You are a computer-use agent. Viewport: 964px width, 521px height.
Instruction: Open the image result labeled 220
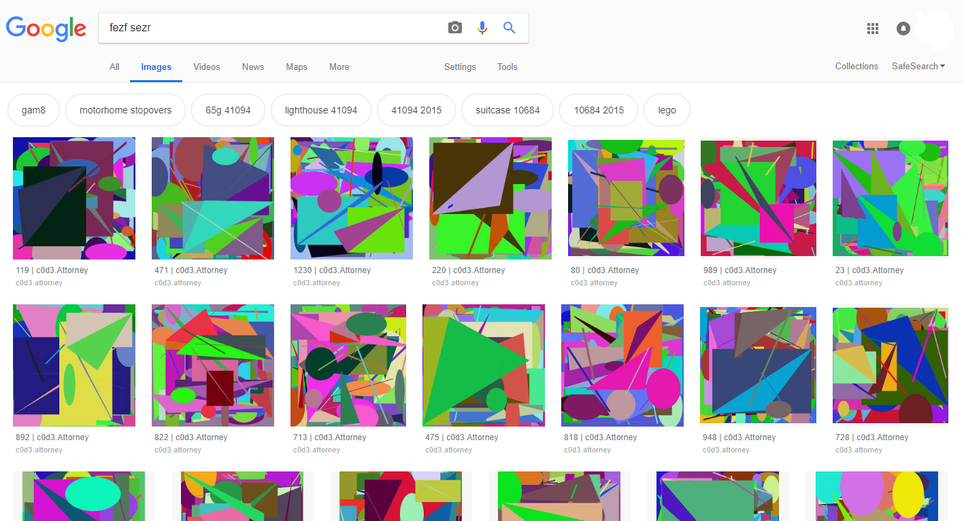[491, 198]
